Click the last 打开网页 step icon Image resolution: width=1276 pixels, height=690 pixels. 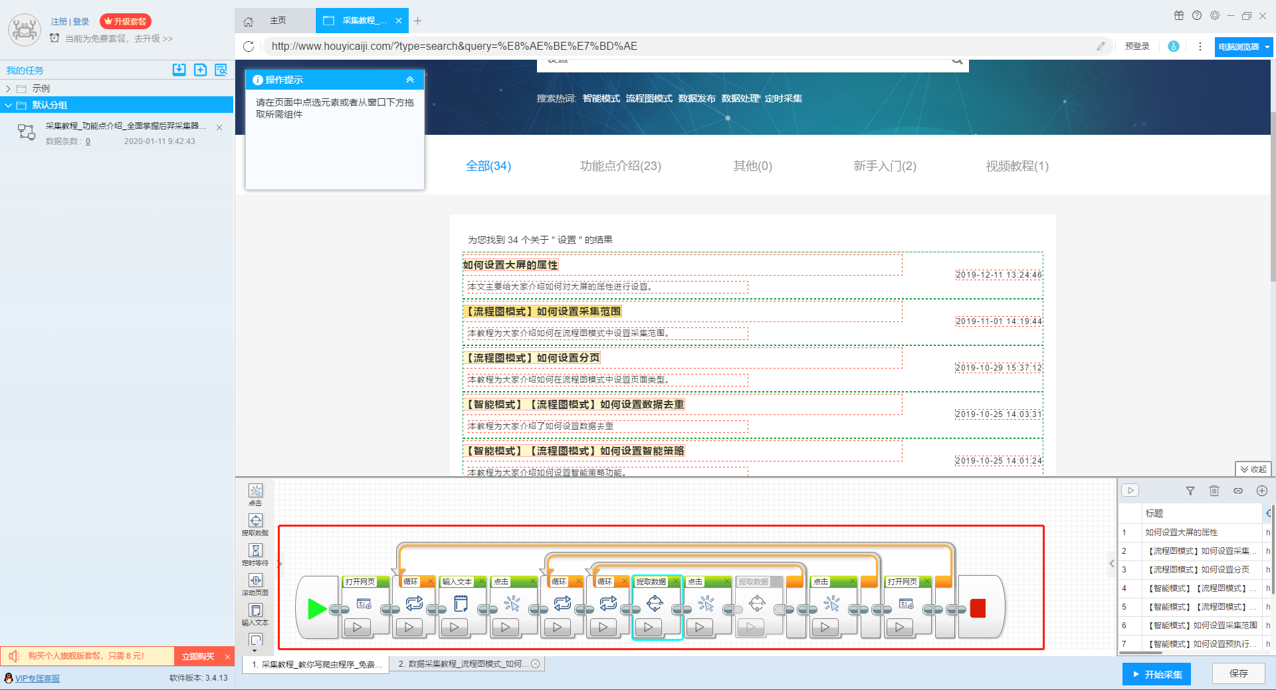[x=906, y=603]
